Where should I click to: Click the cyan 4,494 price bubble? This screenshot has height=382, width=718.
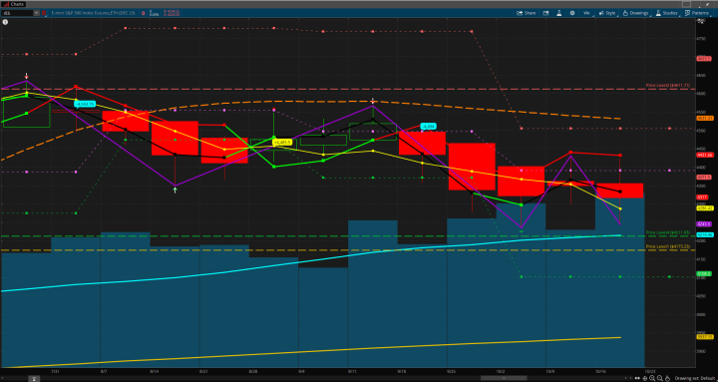[428, 126]
